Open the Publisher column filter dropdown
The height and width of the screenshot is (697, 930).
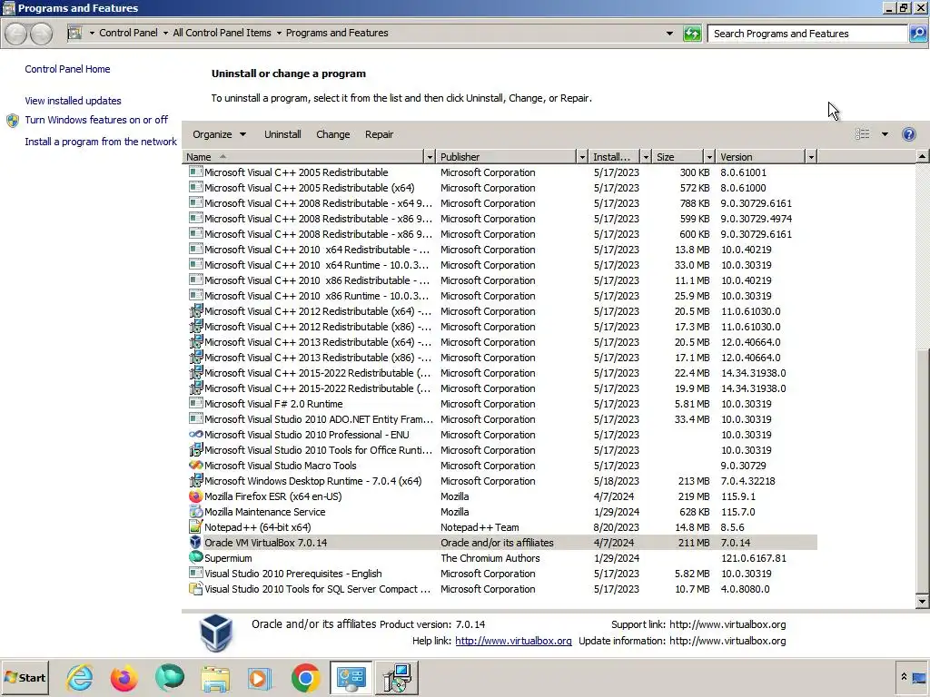582,157
